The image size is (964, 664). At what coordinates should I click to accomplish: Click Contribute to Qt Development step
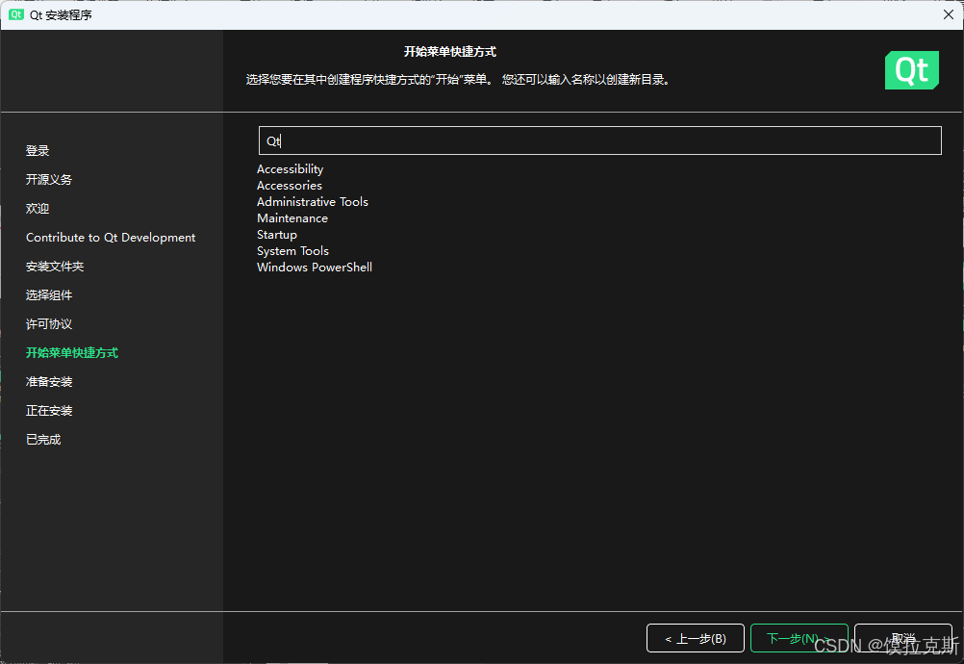[111, 238]
